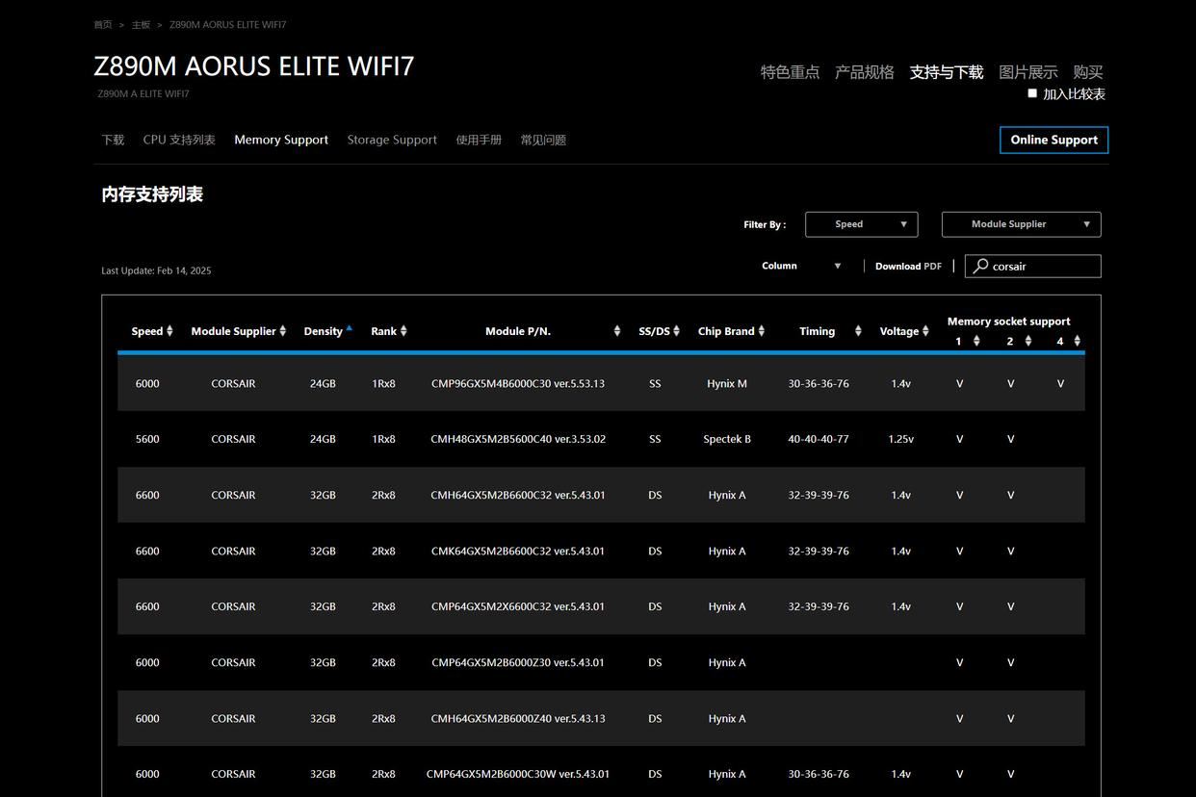Open 购买 product section

[x=1088, y=72]
